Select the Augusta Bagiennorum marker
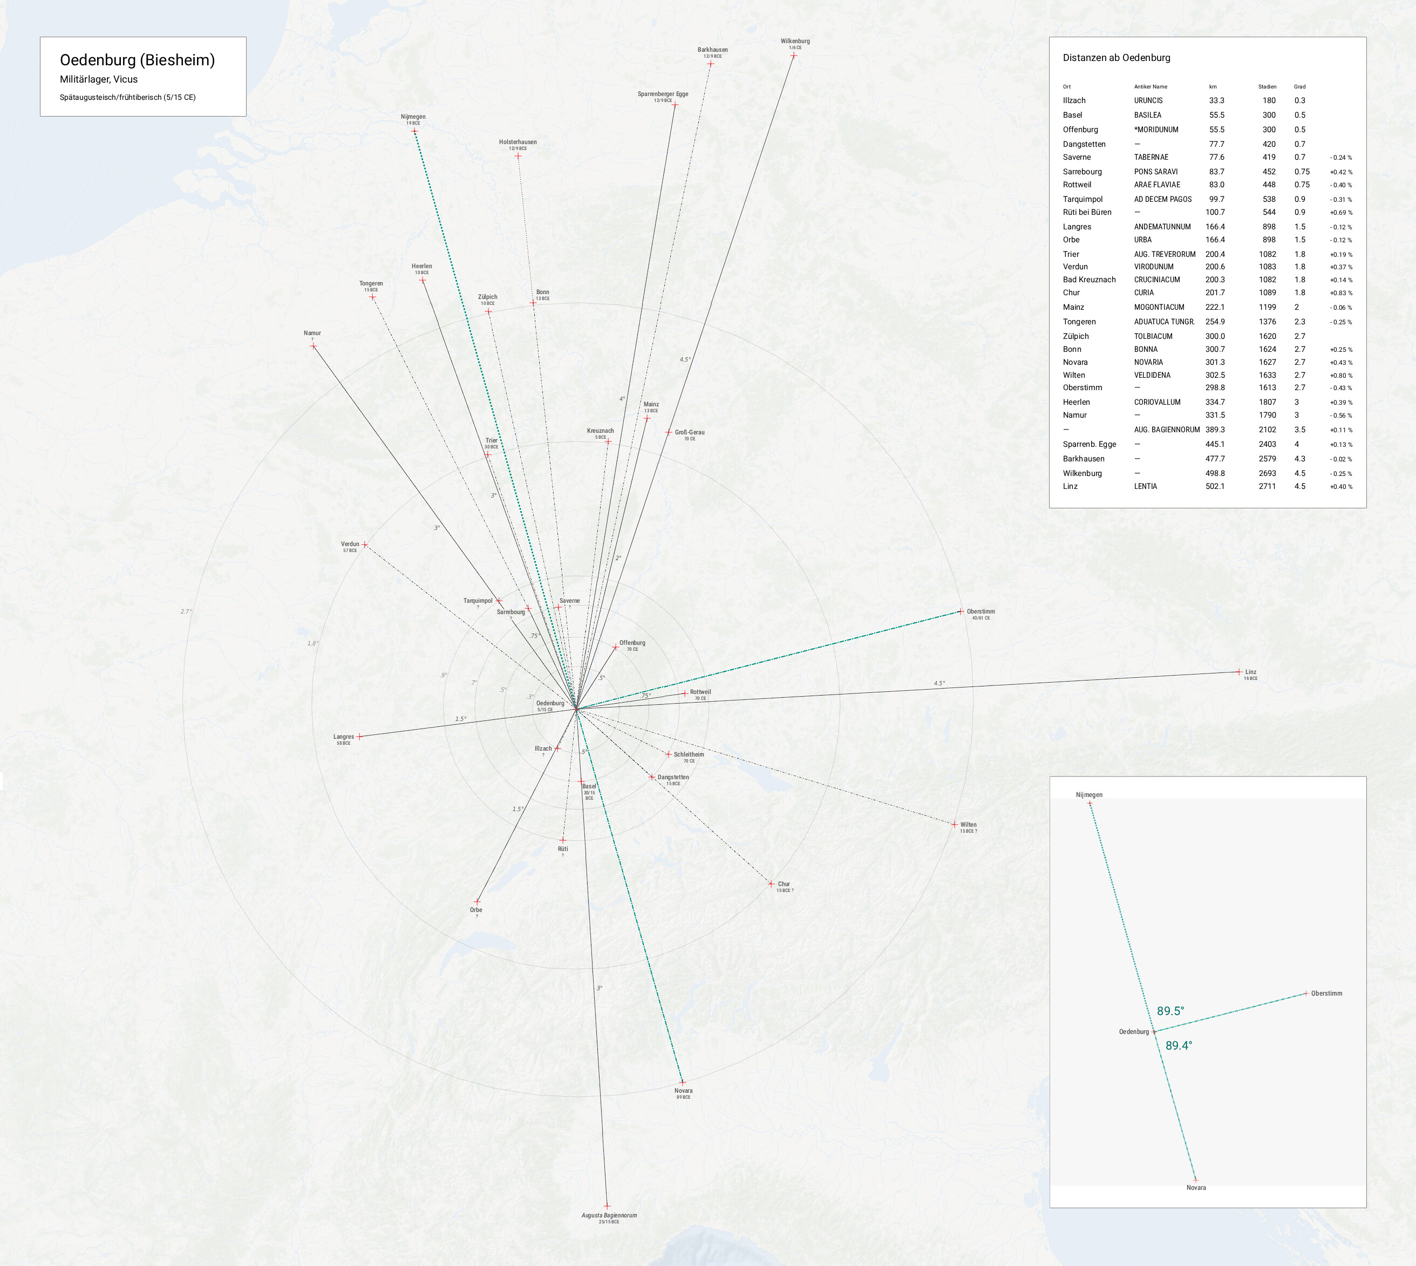1416x1266 pixels. (607, 1206)
